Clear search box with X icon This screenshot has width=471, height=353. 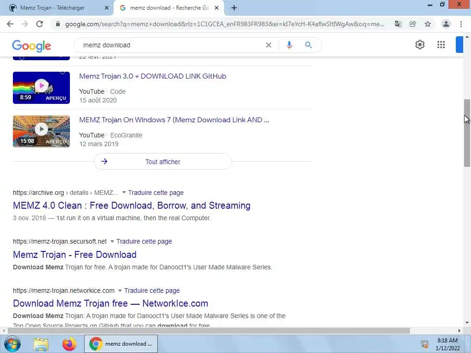pyautogui.click(x=269, y=45)
